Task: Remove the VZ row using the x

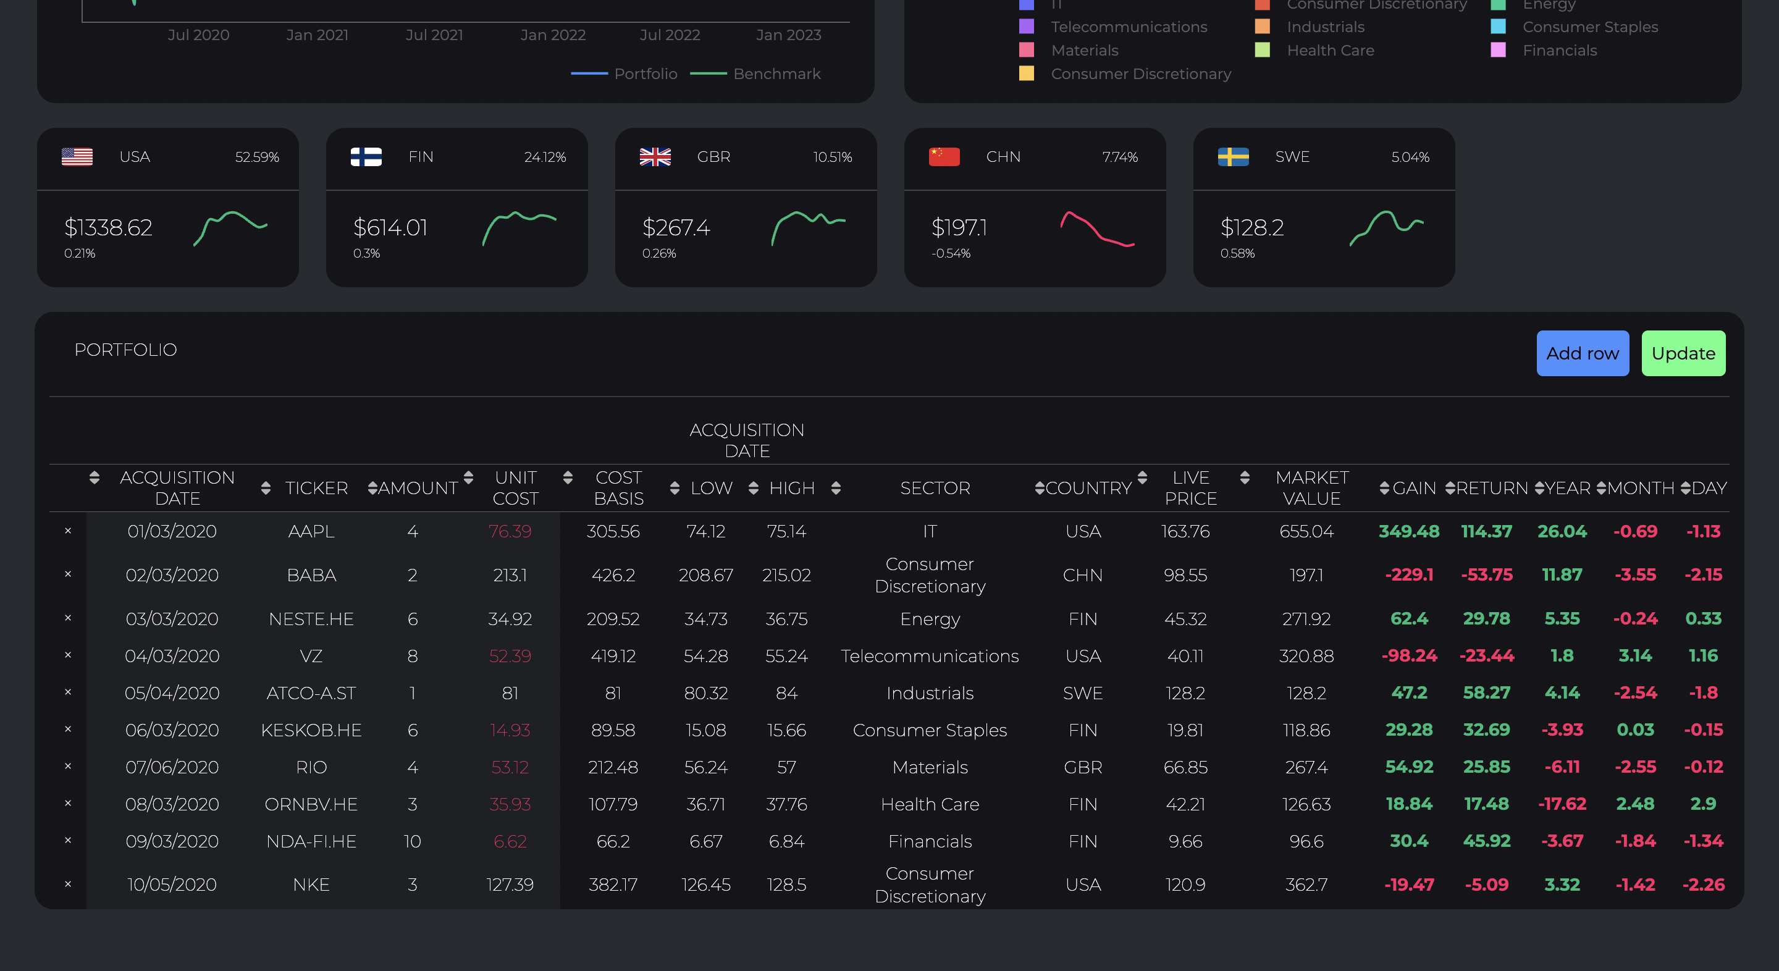Action: (68, 655)
